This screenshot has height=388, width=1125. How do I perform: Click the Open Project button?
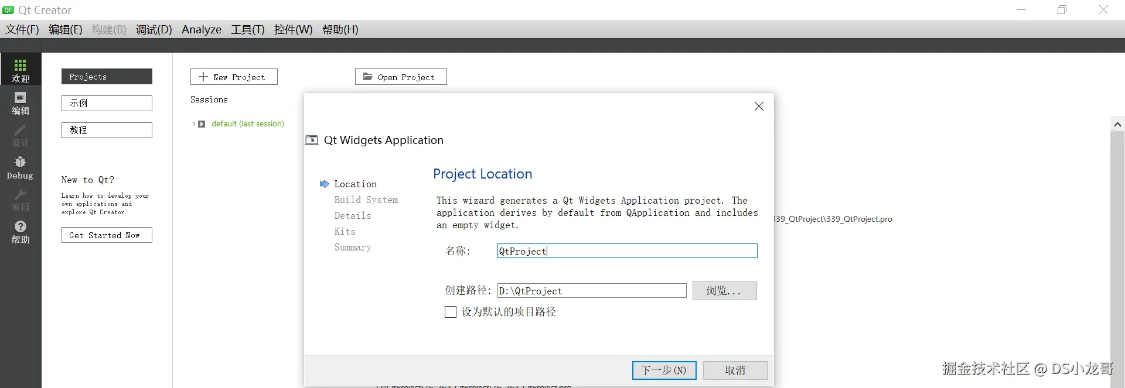pos(401,77)
